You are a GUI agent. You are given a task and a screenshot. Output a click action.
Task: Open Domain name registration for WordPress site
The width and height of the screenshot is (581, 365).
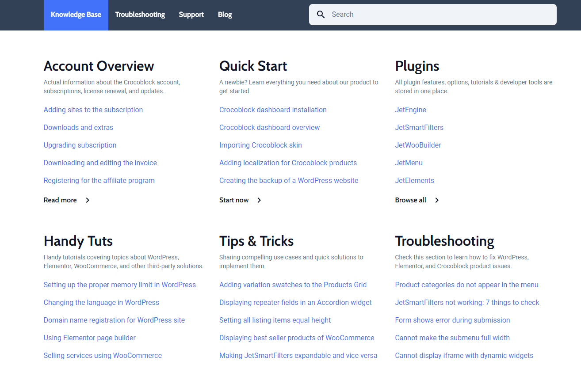[114, 320]
